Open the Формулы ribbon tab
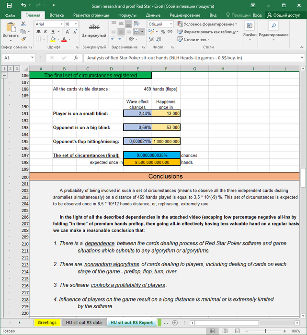 [x=127, y=15]
